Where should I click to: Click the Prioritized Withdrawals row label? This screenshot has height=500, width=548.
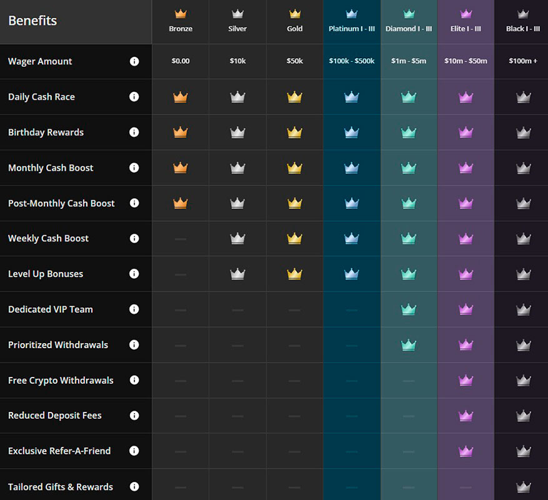[58, 345]
